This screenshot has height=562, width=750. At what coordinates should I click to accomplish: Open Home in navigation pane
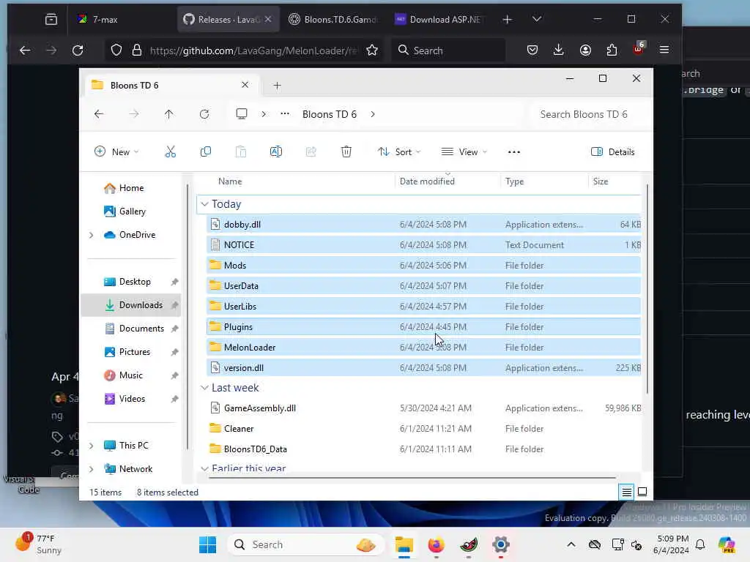tap(132, 188)
